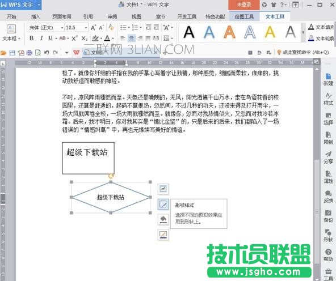Viewport: 336px width, 281px height.
Task: Open the font size 10.5 dropdown
Action: click(x=86, y=28)
